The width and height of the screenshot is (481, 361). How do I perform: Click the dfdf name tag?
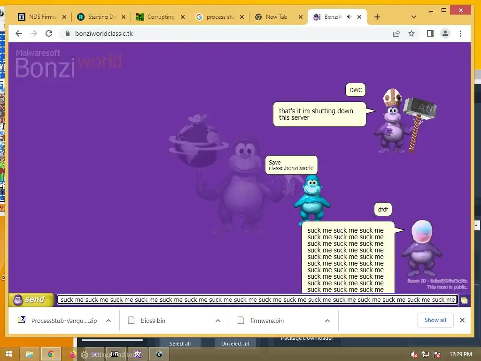(x=383, y=209)
